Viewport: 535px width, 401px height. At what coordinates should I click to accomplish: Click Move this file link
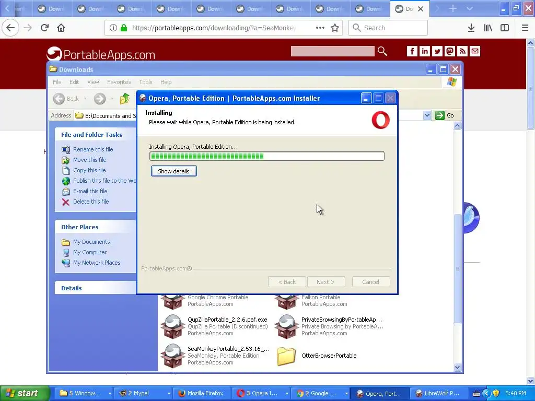pos(89,160)
